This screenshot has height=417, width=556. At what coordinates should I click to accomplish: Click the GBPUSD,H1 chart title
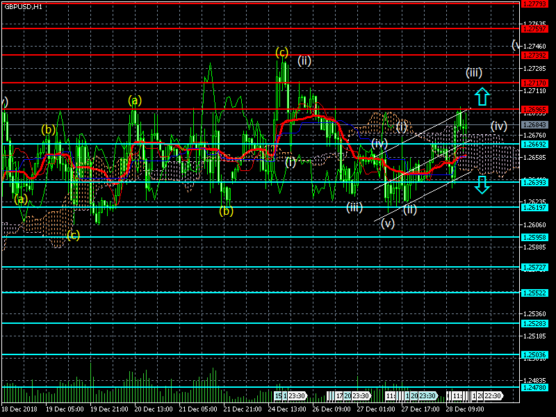(22, 6)
